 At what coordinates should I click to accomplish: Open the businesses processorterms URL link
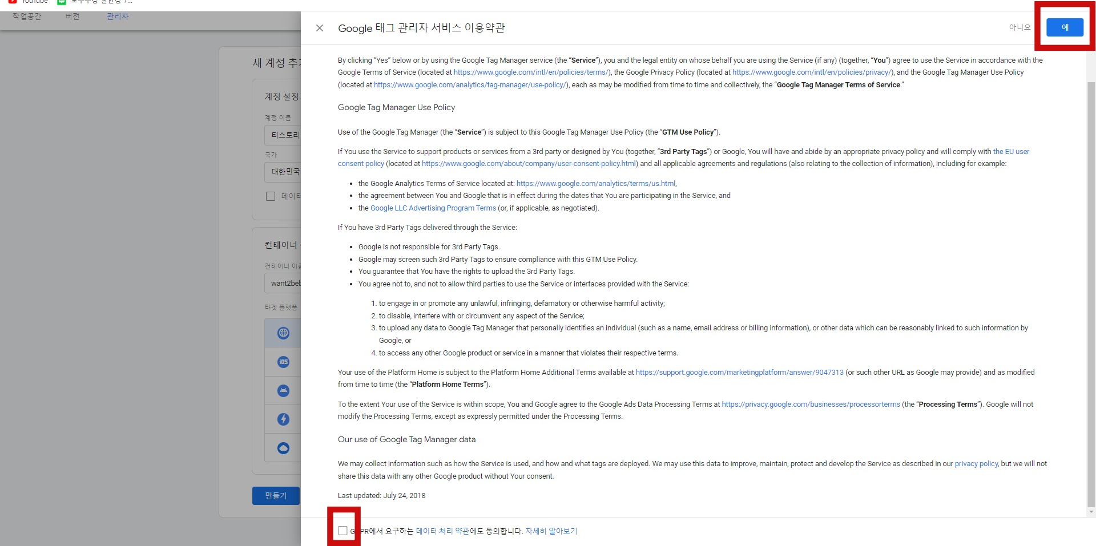pyautogui.click(x=811, y=405)
